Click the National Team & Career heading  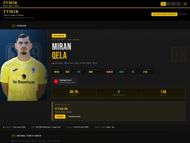(29, 136)
